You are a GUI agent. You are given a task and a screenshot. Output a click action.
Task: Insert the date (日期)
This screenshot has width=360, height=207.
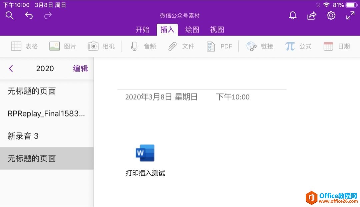pos(337,46)
